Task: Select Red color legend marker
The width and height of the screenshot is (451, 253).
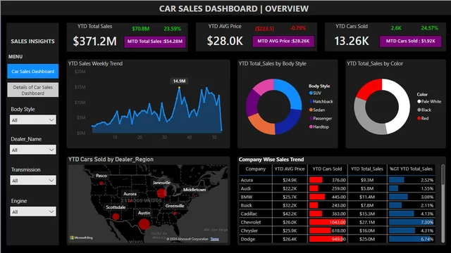Action: tap(419, 118)
